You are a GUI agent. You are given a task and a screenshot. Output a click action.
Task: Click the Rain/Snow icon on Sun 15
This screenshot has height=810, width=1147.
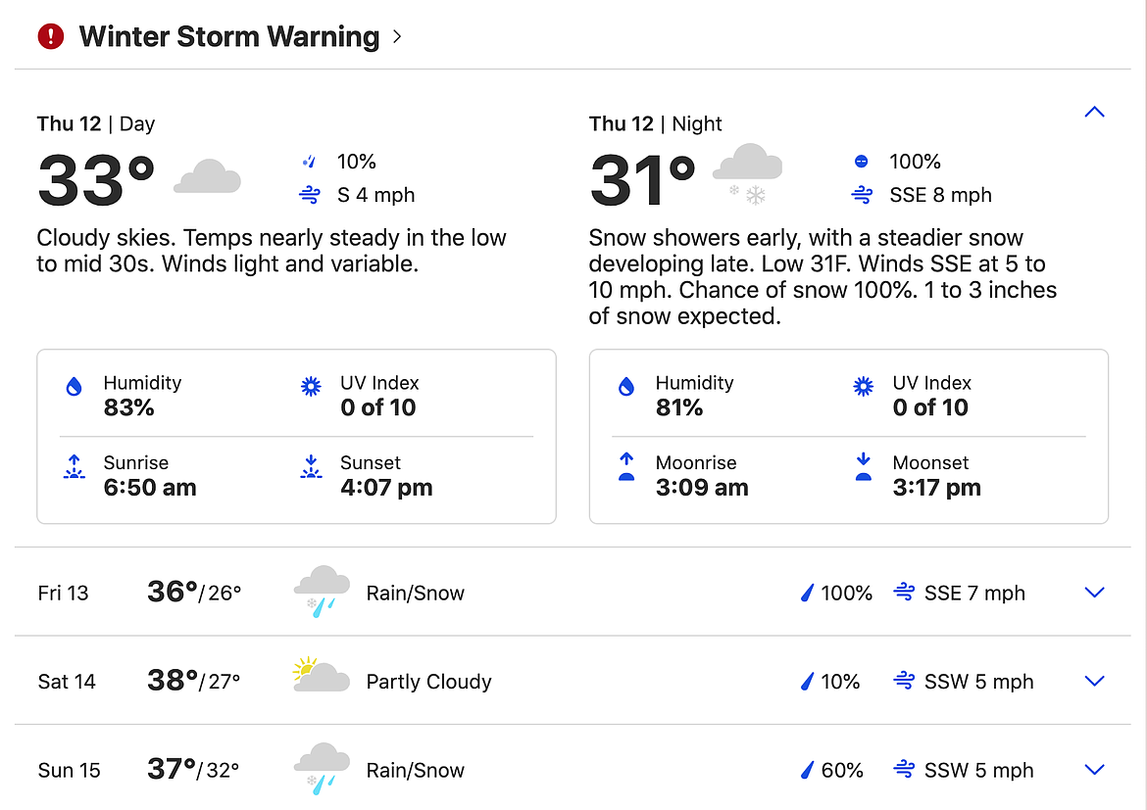[x=322, y=769]
